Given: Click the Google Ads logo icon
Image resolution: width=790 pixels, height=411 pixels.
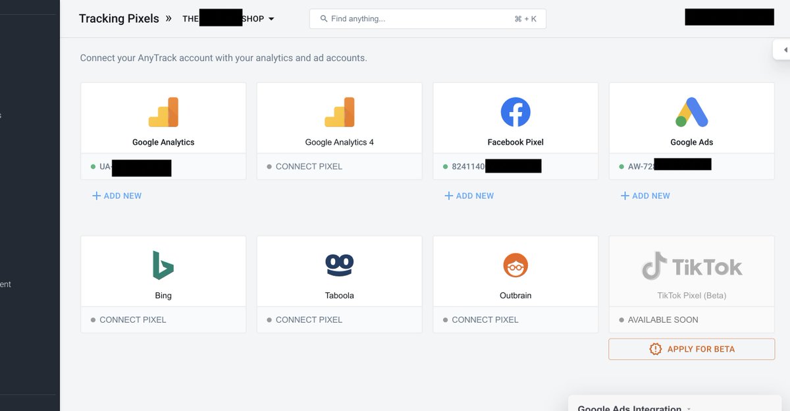Looking at the screenshot, I should pos(691,111).
